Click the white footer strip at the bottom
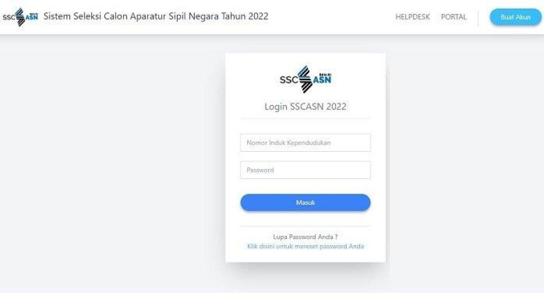544x306 pixels. (272, 299)
